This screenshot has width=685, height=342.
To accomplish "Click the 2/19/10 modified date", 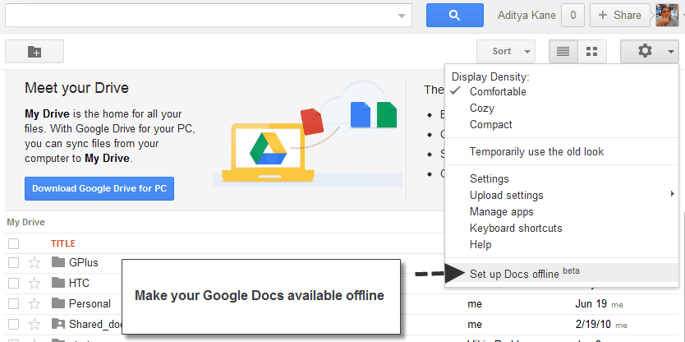I will (x=593, y=325).
